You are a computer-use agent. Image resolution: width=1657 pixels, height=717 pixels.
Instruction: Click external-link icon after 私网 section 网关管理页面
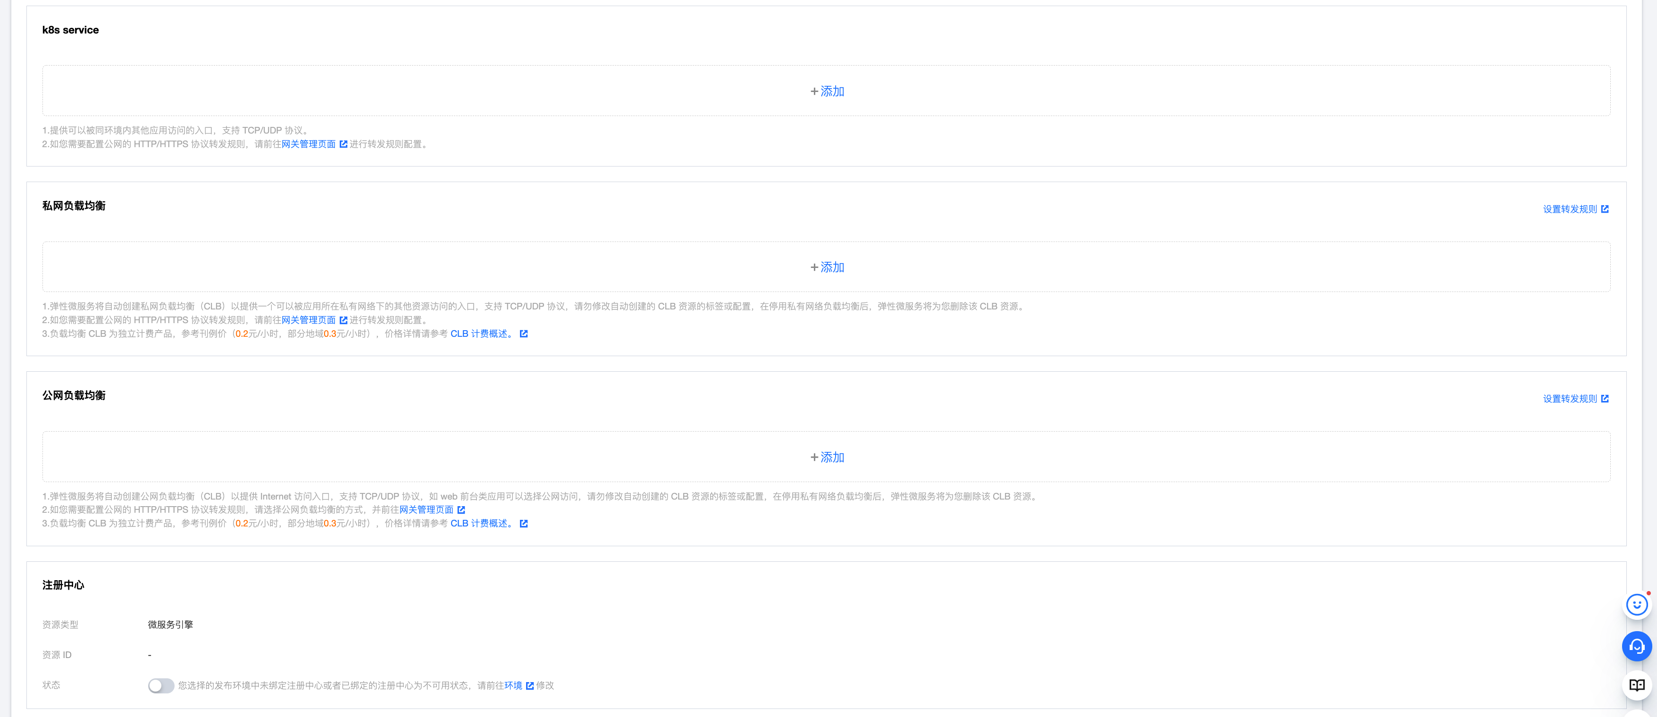coord(343,320)
